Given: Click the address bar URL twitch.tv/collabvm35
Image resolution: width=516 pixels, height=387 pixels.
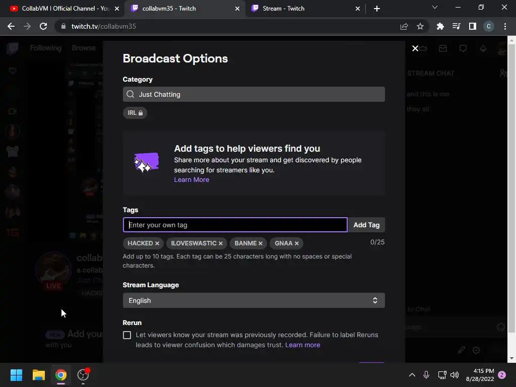Looking at the screenshot, I should click(x=104, y=26).
